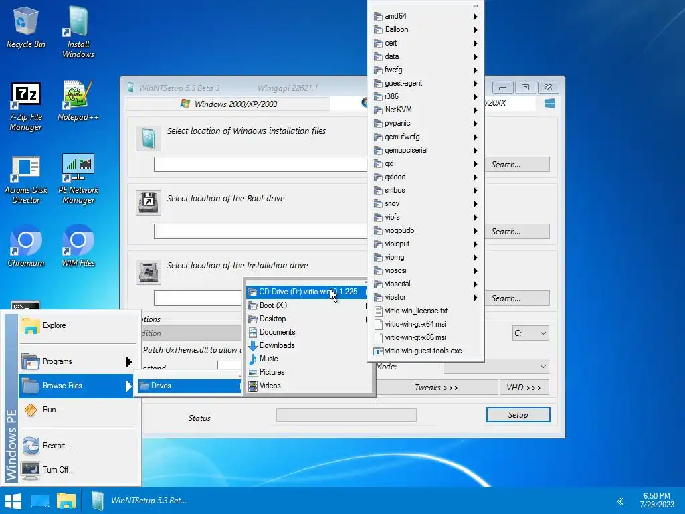The width and height of the screenshot is (685, 514).
Task: Click the Windows logo icon in WinNTSetup
Action: pos(550,104)
